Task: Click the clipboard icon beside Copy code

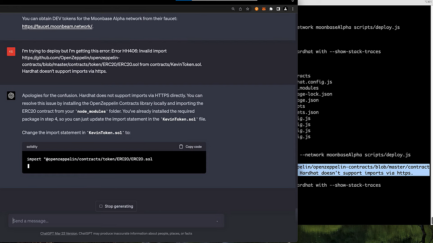Action: click(181, 146)
